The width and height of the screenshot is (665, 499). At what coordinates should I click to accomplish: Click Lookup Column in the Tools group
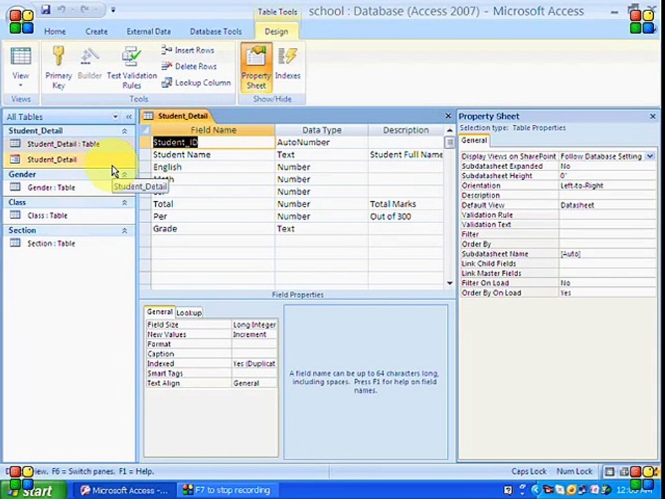click(x=196, y=82)
